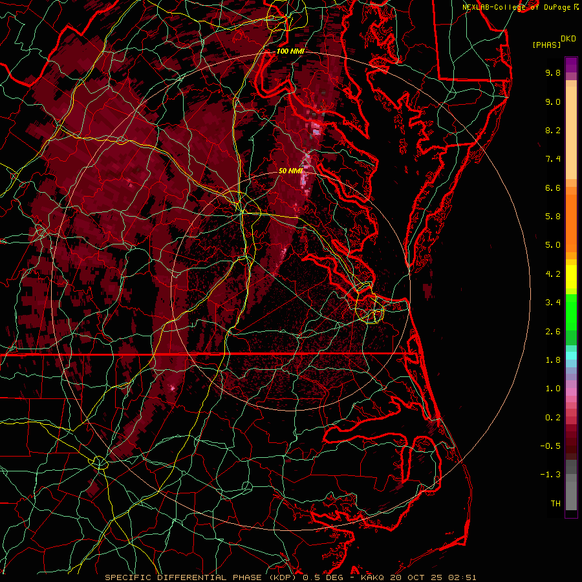Select the 5.0 scale value
Screen dimensions: 582x582
pos(553,245)
